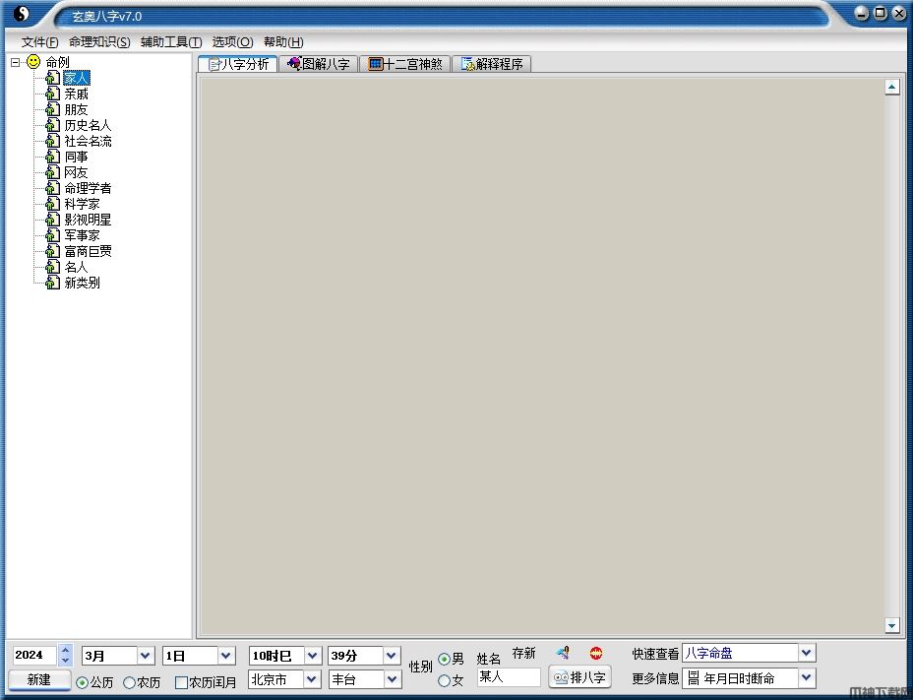
Task: Click the folder icon beside 名人
Action: (x=52, y=267)
